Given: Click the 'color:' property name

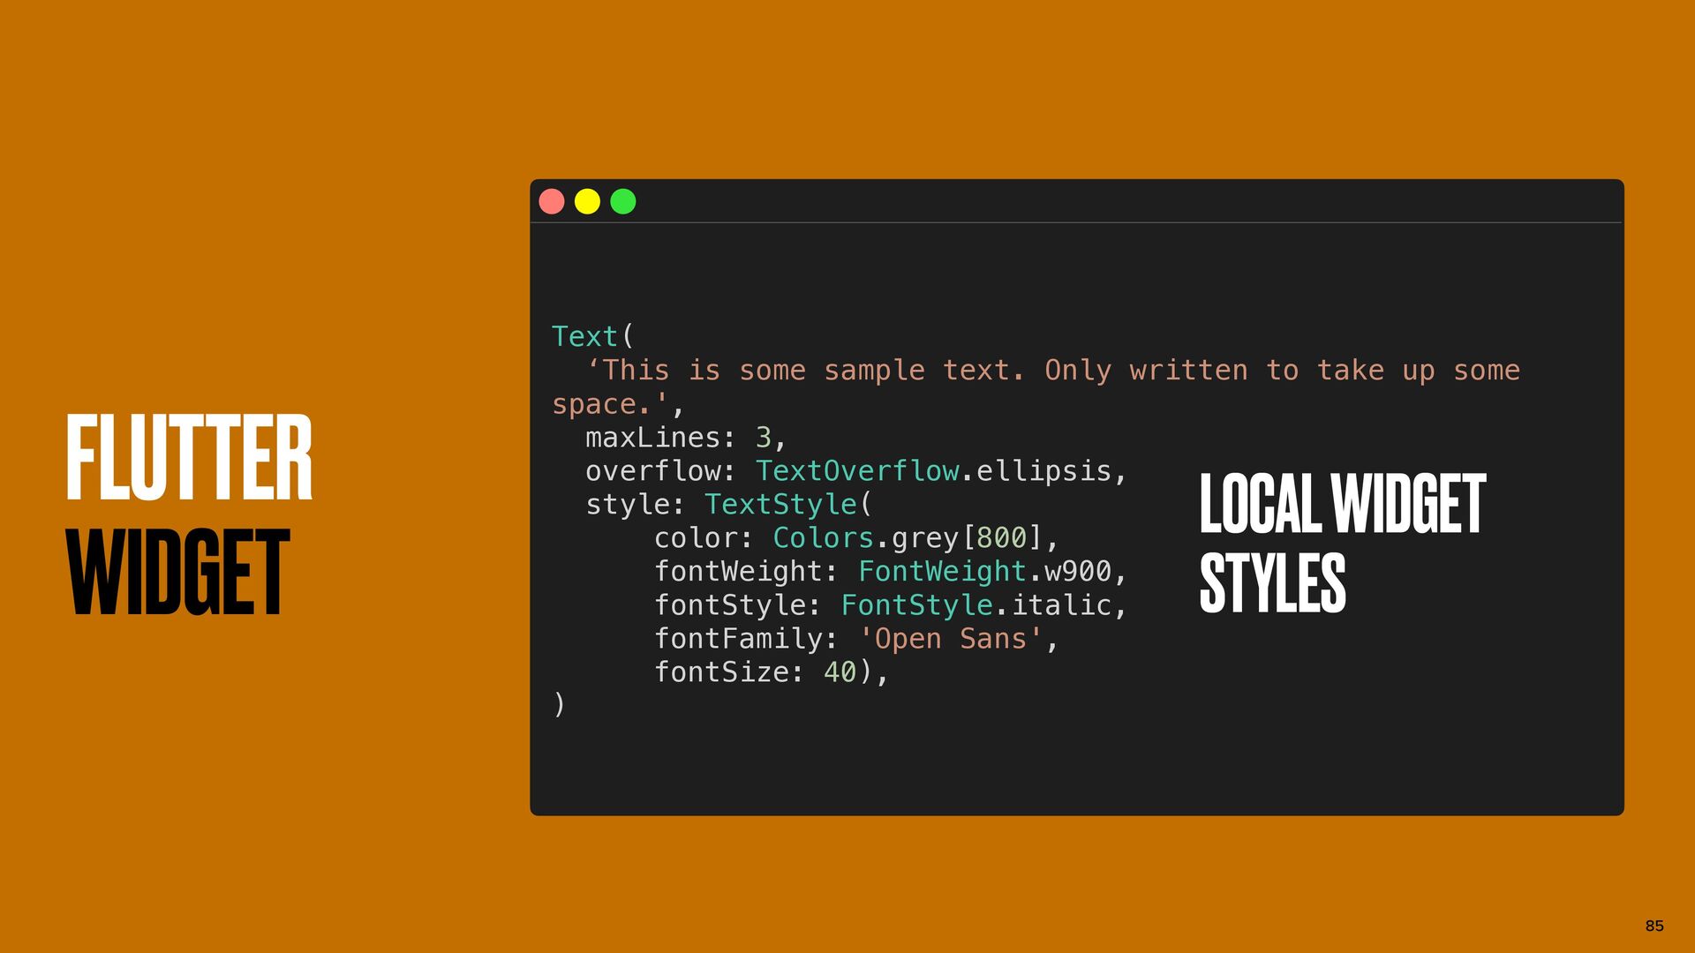Looking at the screenshot, I should point(704,538).
